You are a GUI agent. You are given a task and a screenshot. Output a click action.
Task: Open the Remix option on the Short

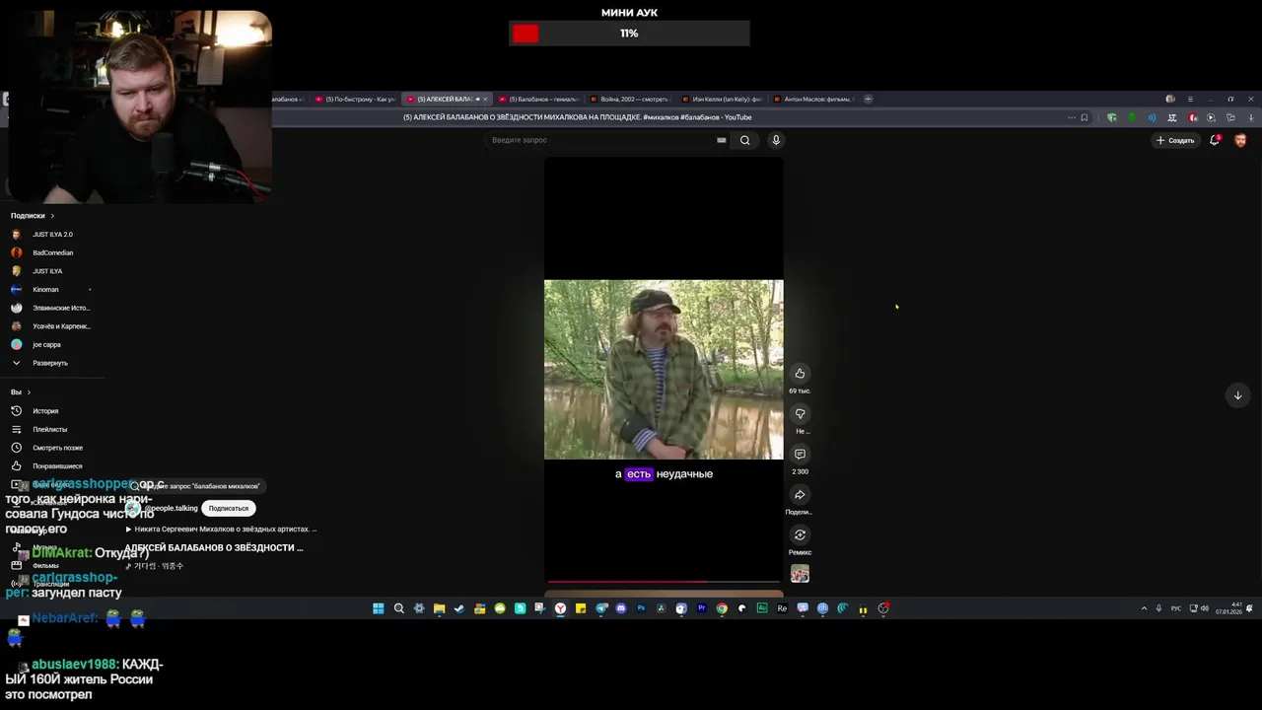(x=800, y=534)
